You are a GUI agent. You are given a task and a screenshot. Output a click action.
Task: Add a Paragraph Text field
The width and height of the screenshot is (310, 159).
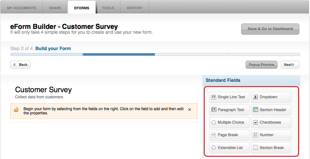(x=229, y=110)
